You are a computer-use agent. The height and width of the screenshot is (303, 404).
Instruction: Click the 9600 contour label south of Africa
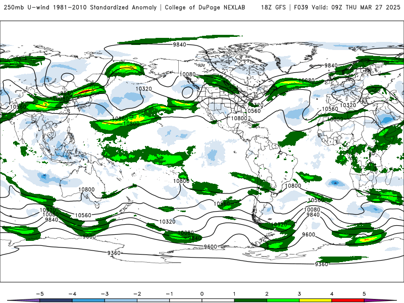click(x=309, y=234)
